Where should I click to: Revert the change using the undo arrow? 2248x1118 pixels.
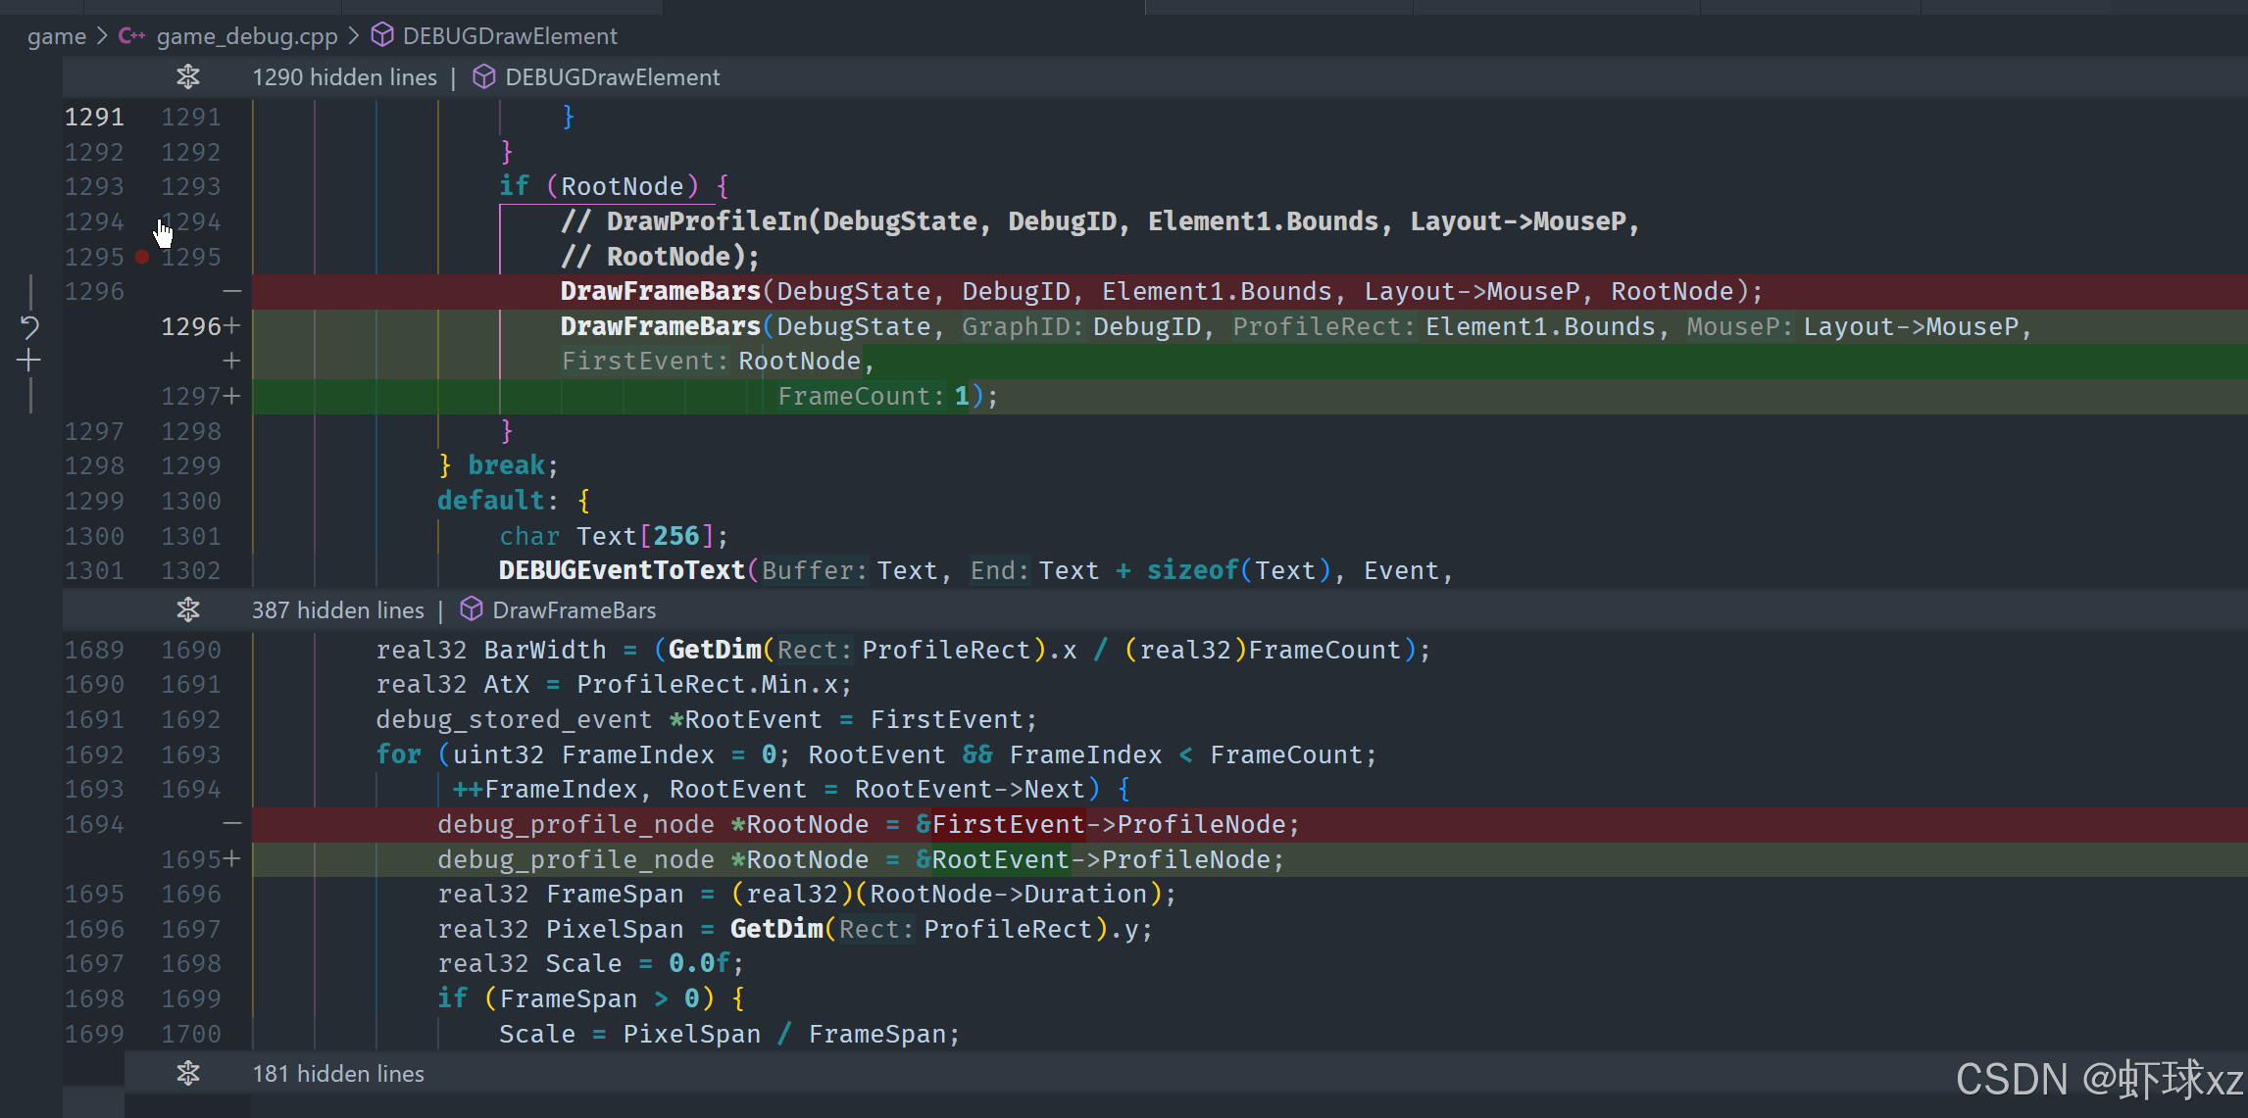29,326
